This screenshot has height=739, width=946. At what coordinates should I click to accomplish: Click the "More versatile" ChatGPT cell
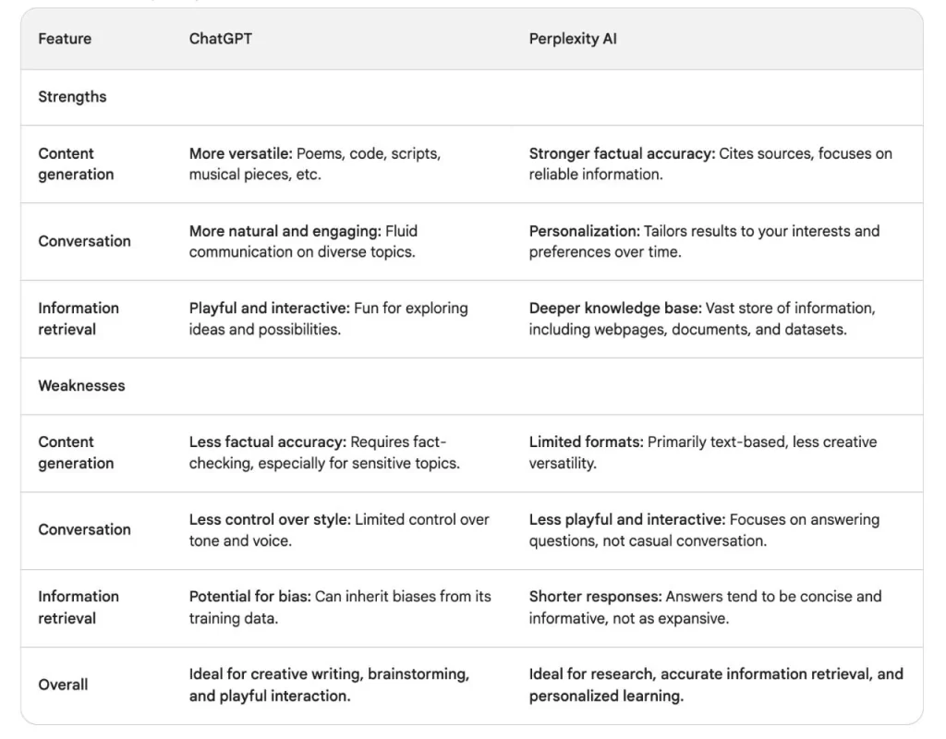[315, 164]
